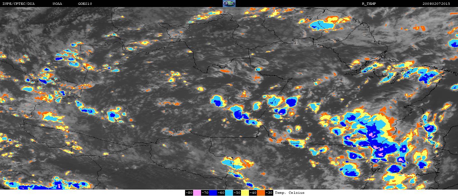Click the -70 legend value
This screenshot has height=196, width=458.
(x=205, y=193)
